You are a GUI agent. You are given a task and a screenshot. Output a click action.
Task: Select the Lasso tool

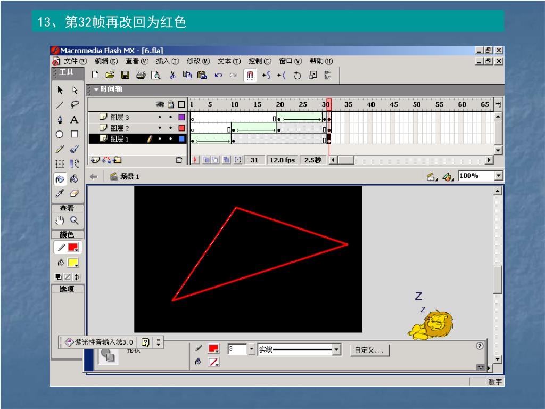(x=75, y=105)
